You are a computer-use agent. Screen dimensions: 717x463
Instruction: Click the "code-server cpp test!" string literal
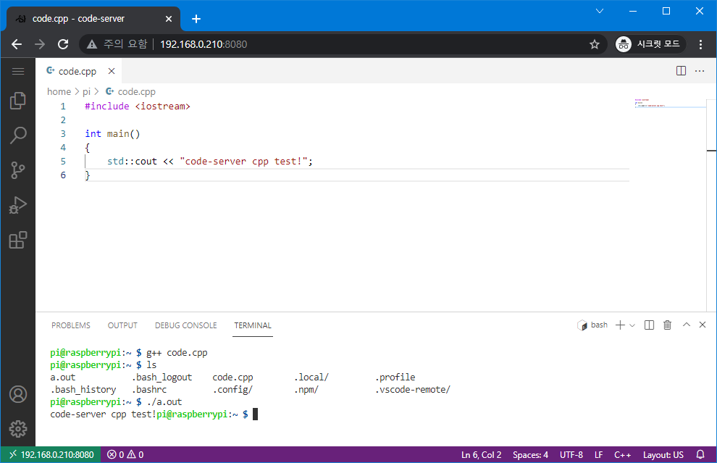244,161
